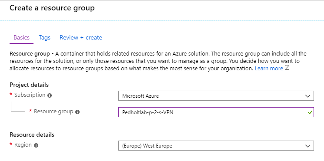The image size is (324, 161).
Task: Click the Resource details heading
Action: click(32, 135)
